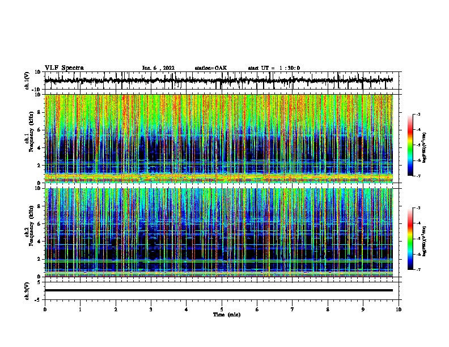Click time axis tick label "1"
The image size is (449, 347).
coord(80,310)
